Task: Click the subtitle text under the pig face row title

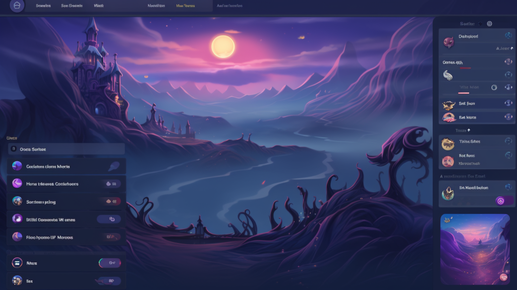Action: point(469,163)
